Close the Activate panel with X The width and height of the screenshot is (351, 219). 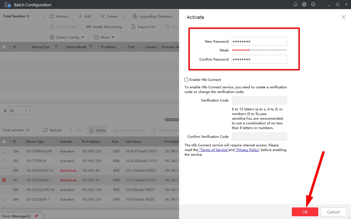coord(343,17)
